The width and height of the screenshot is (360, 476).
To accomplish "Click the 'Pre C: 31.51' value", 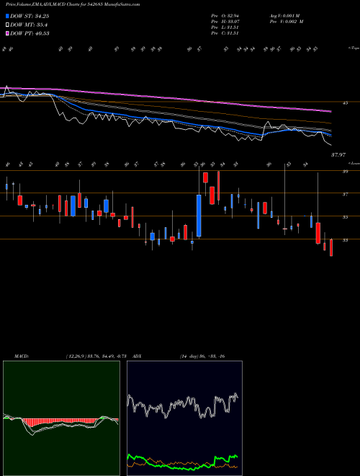I will (x=225, y=33).
